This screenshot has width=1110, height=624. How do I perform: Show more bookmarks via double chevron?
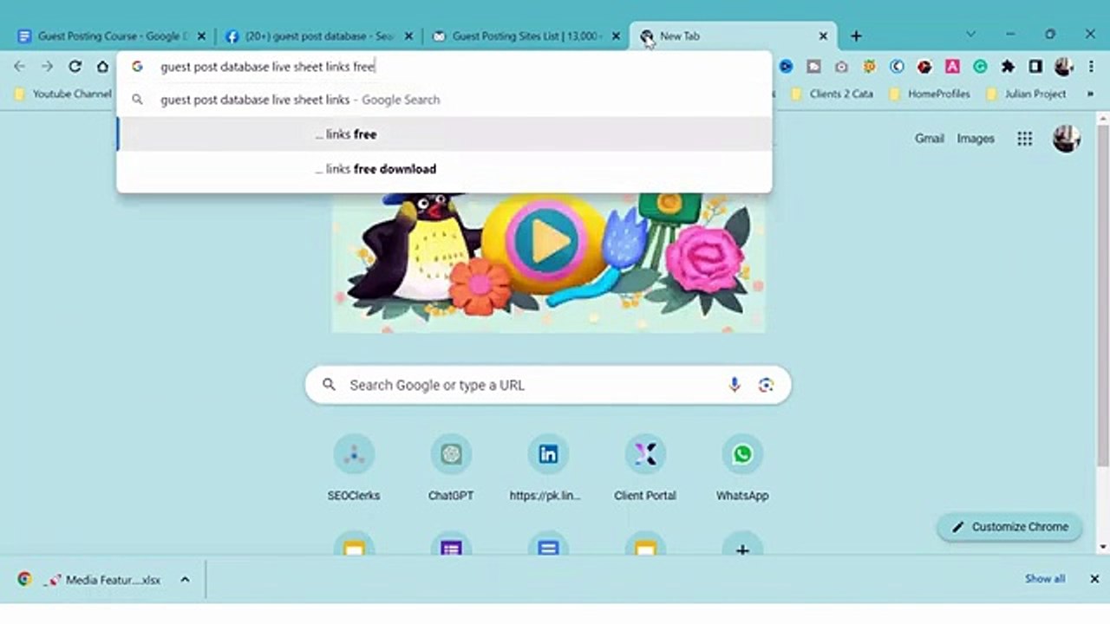(1090, 94)
